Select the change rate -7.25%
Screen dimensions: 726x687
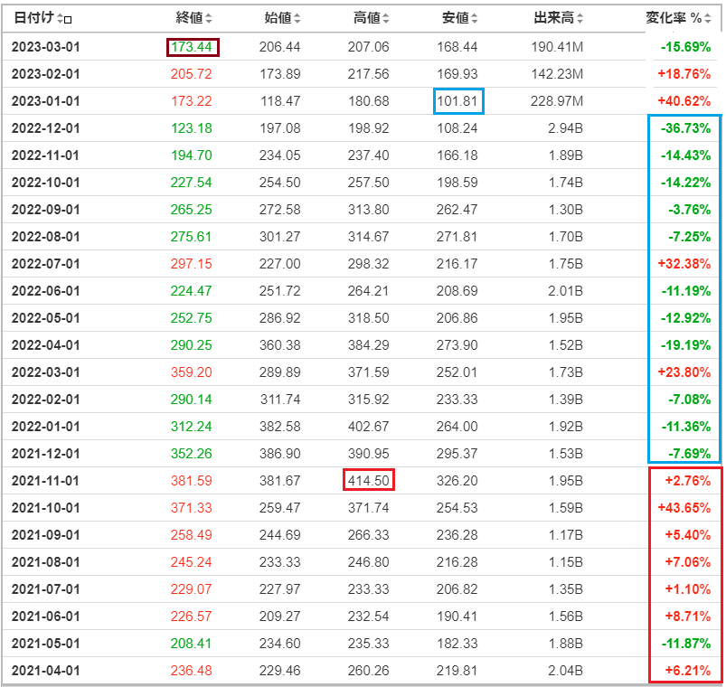690,237
